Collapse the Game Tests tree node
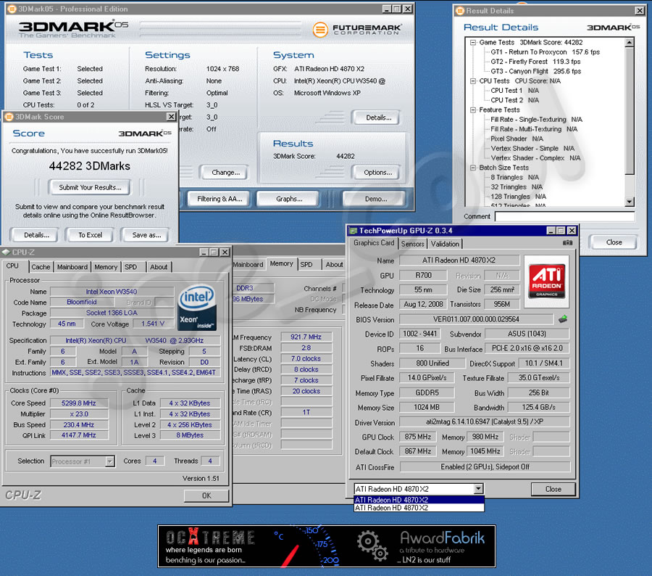652x576 pixels. click(x=473, y=43)
